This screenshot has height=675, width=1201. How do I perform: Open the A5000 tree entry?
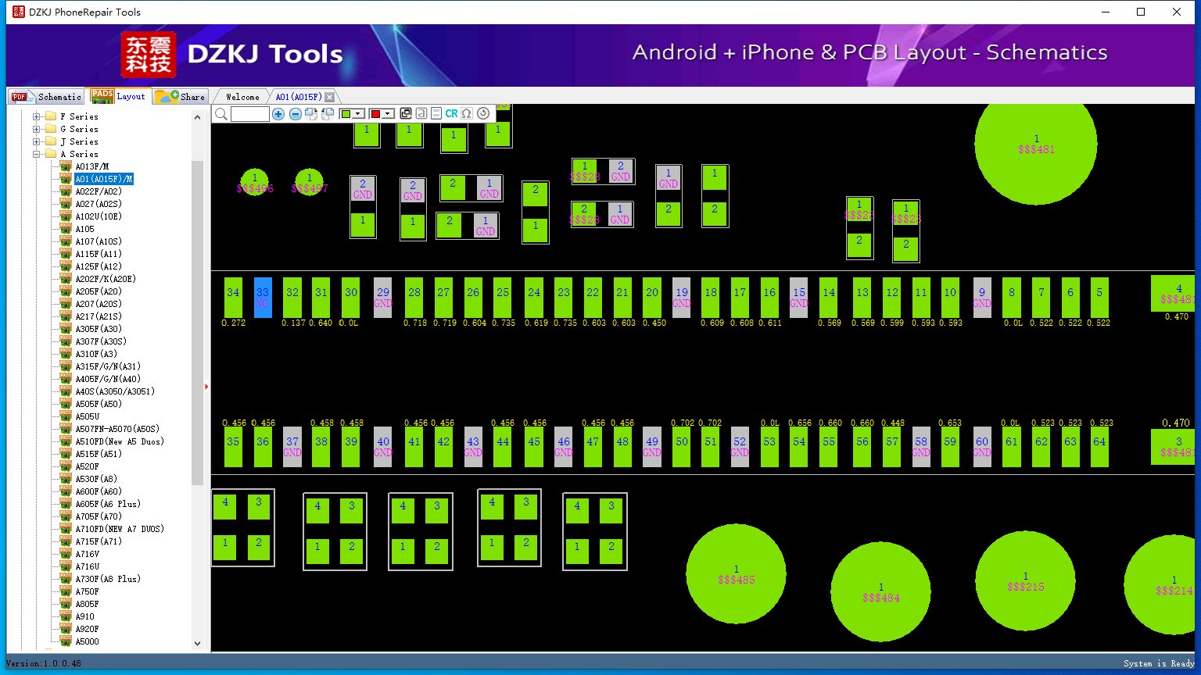[x=88, y=641]
